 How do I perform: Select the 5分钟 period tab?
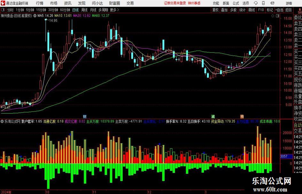pyautogui.click(x=30, y=10)
